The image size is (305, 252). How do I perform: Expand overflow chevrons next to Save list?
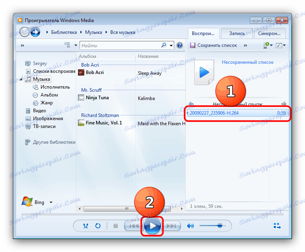[x=245, y=45]
